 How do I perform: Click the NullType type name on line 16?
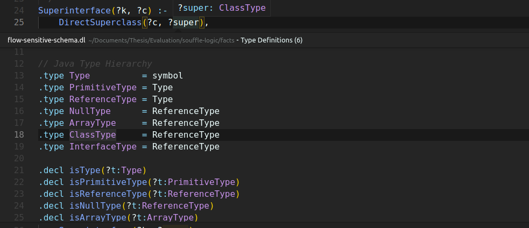[90, 111]
